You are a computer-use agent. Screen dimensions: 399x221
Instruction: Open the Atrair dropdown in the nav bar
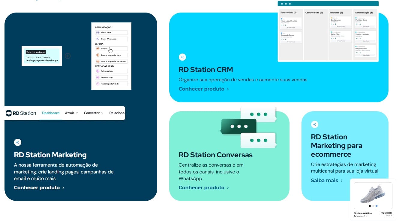(71, 113)
